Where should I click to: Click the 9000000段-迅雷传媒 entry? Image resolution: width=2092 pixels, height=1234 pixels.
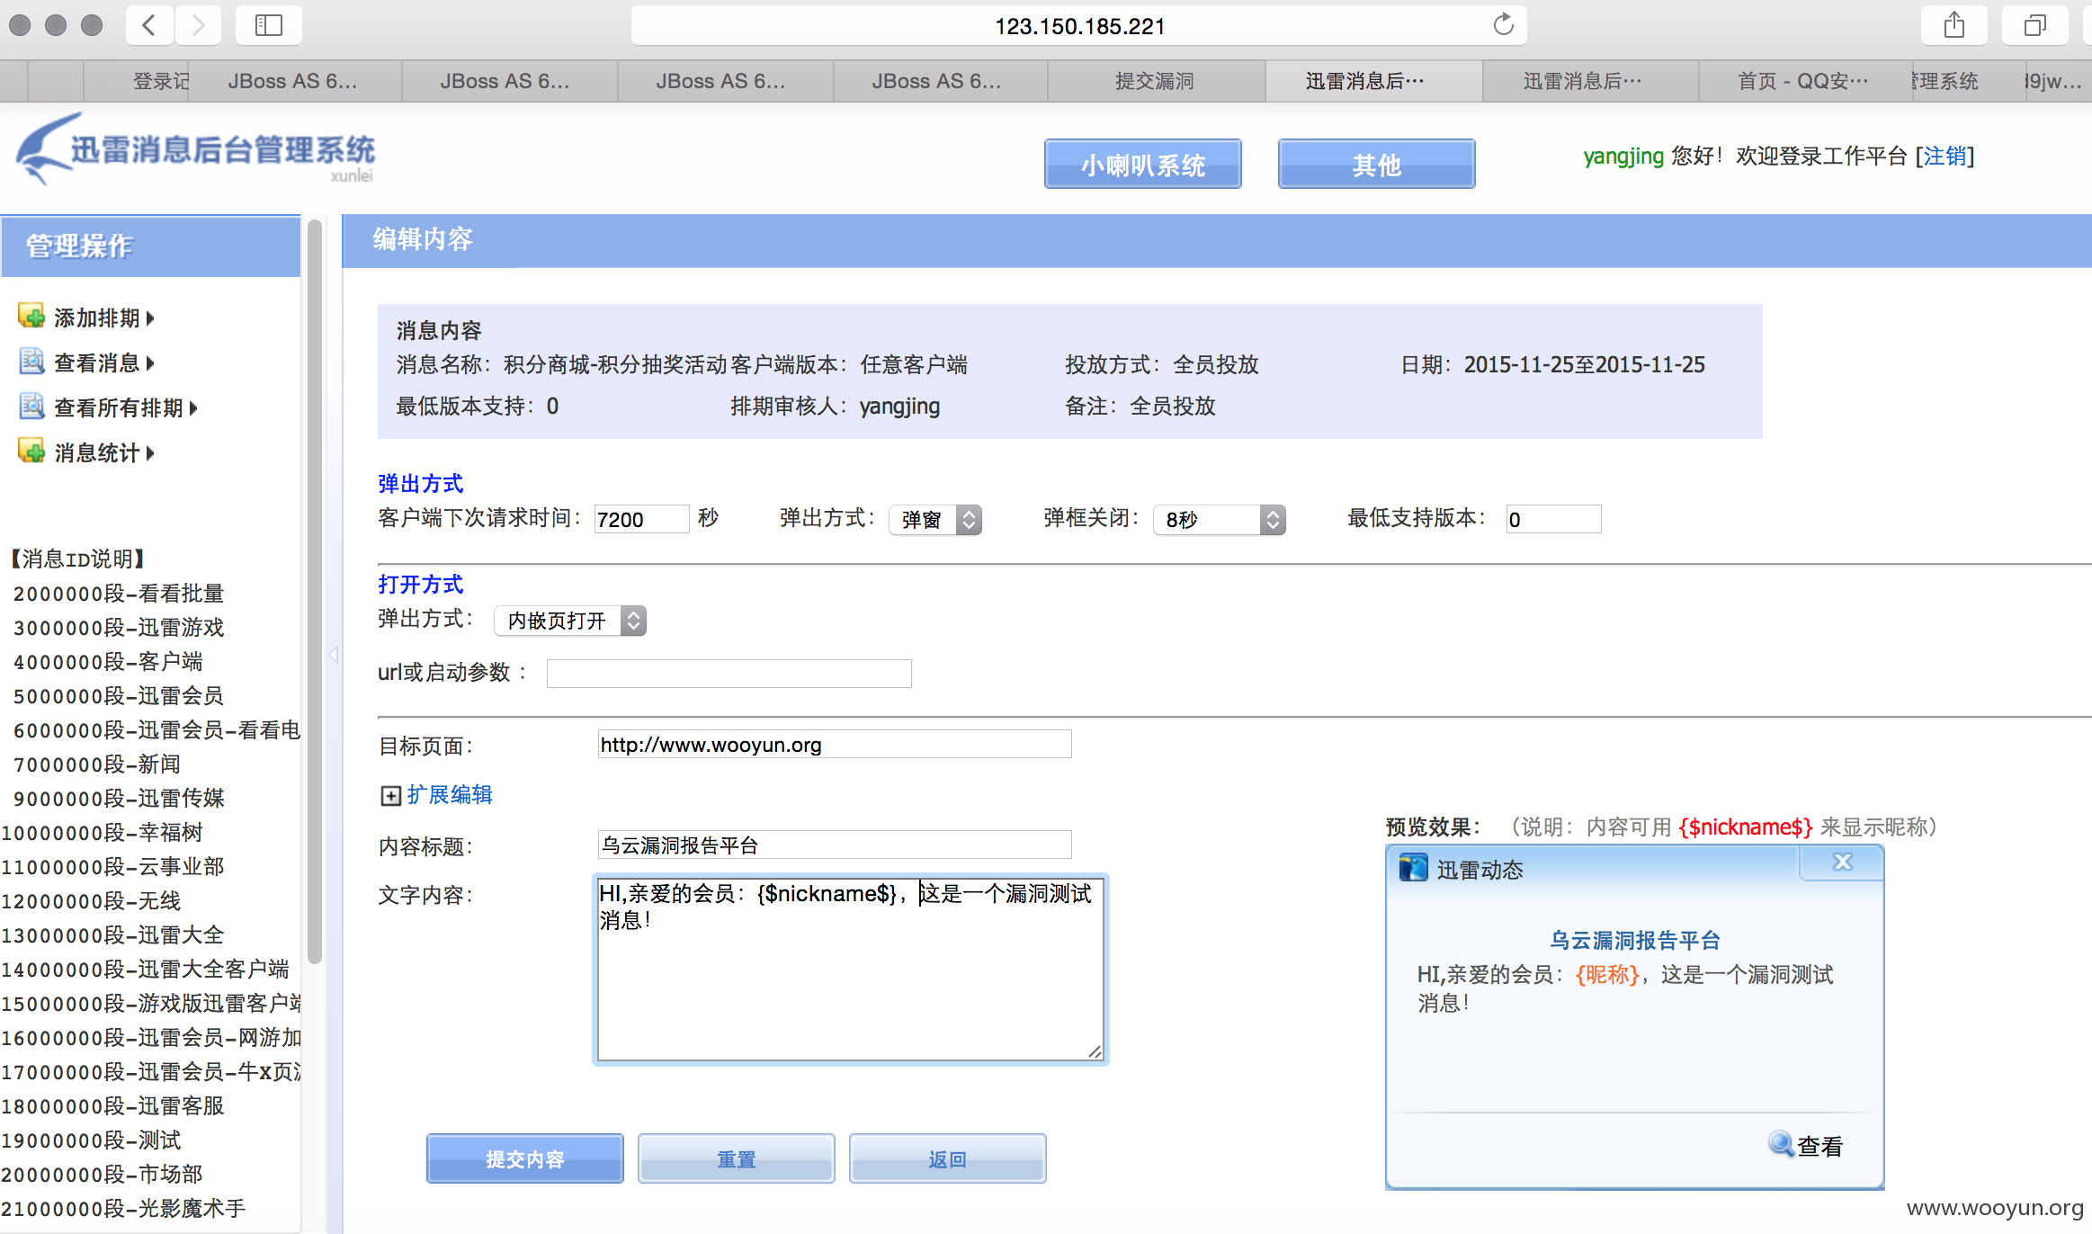pyautogui.click(x=119, y=799)
